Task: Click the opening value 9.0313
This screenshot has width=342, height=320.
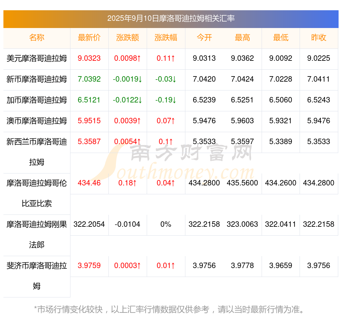Action: (x=204, y=58)
